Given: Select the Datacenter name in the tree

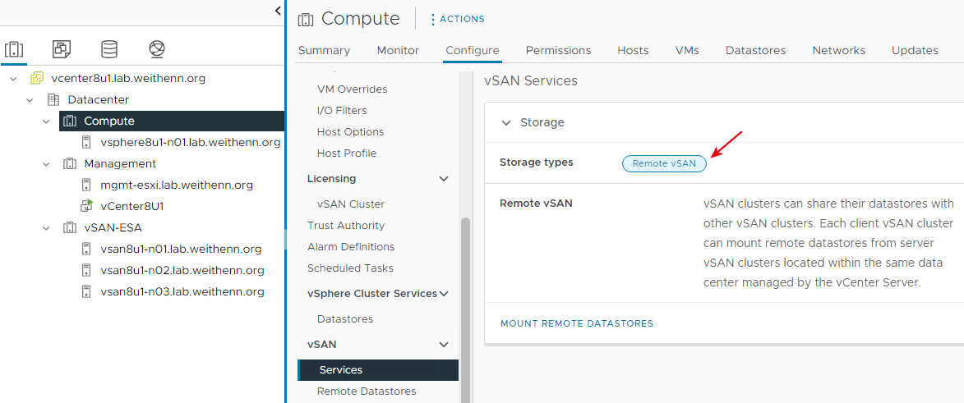Looking at the screenshot, I should [x=99, y=99].
